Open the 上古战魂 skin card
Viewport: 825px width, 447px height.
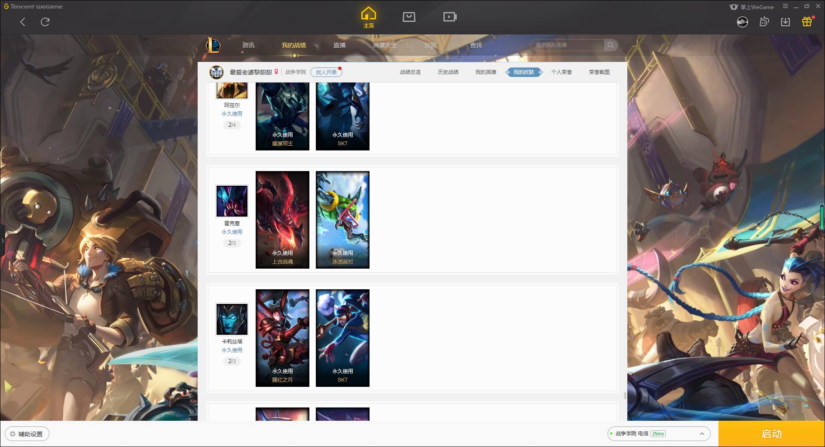click(282, 220)
